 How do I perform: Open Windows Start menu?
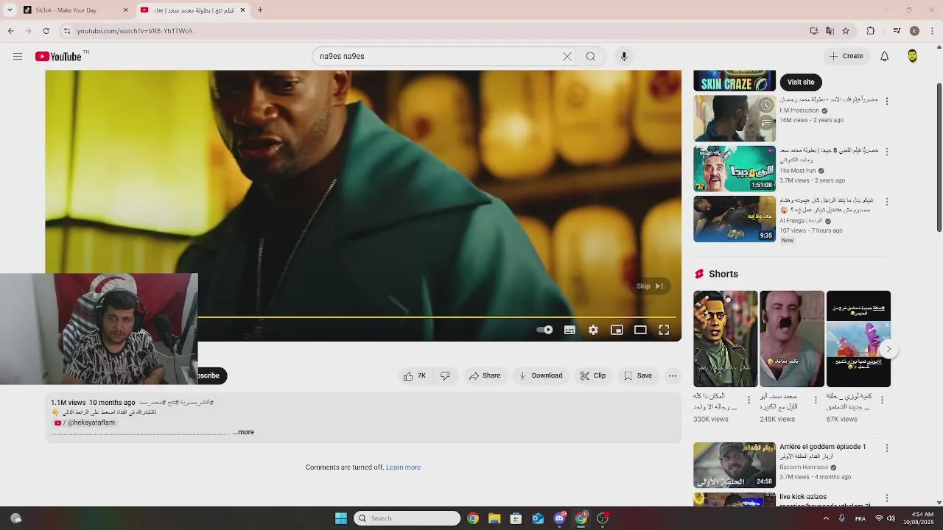pyautogui.click(x=341, y=518)
